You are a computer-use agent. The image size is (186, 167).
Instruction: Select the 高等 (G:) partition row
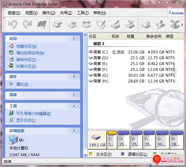[x=131, y=75]
